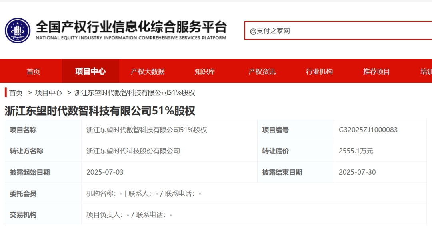Click the disclosure start date 2025-07-03
This screenshot has height=230, width=432.
[105, 172]
